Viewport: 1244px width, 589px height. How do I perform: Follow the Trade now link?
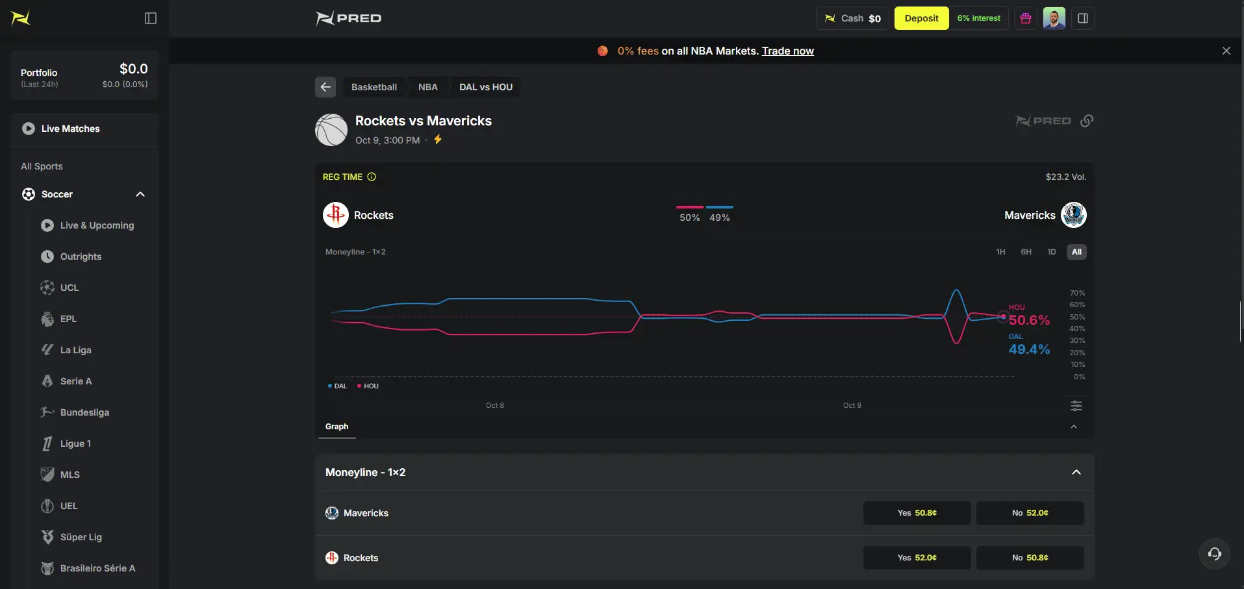click(x=787, y=51)
